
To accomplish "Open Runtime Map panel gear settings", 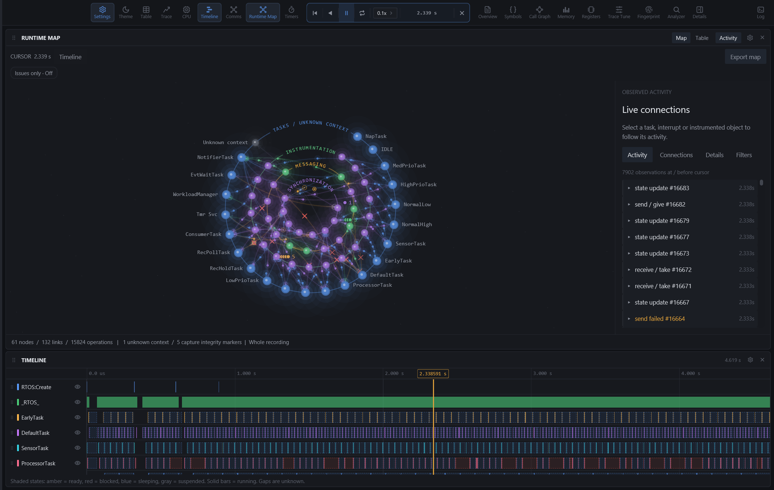I will point(750,38).
